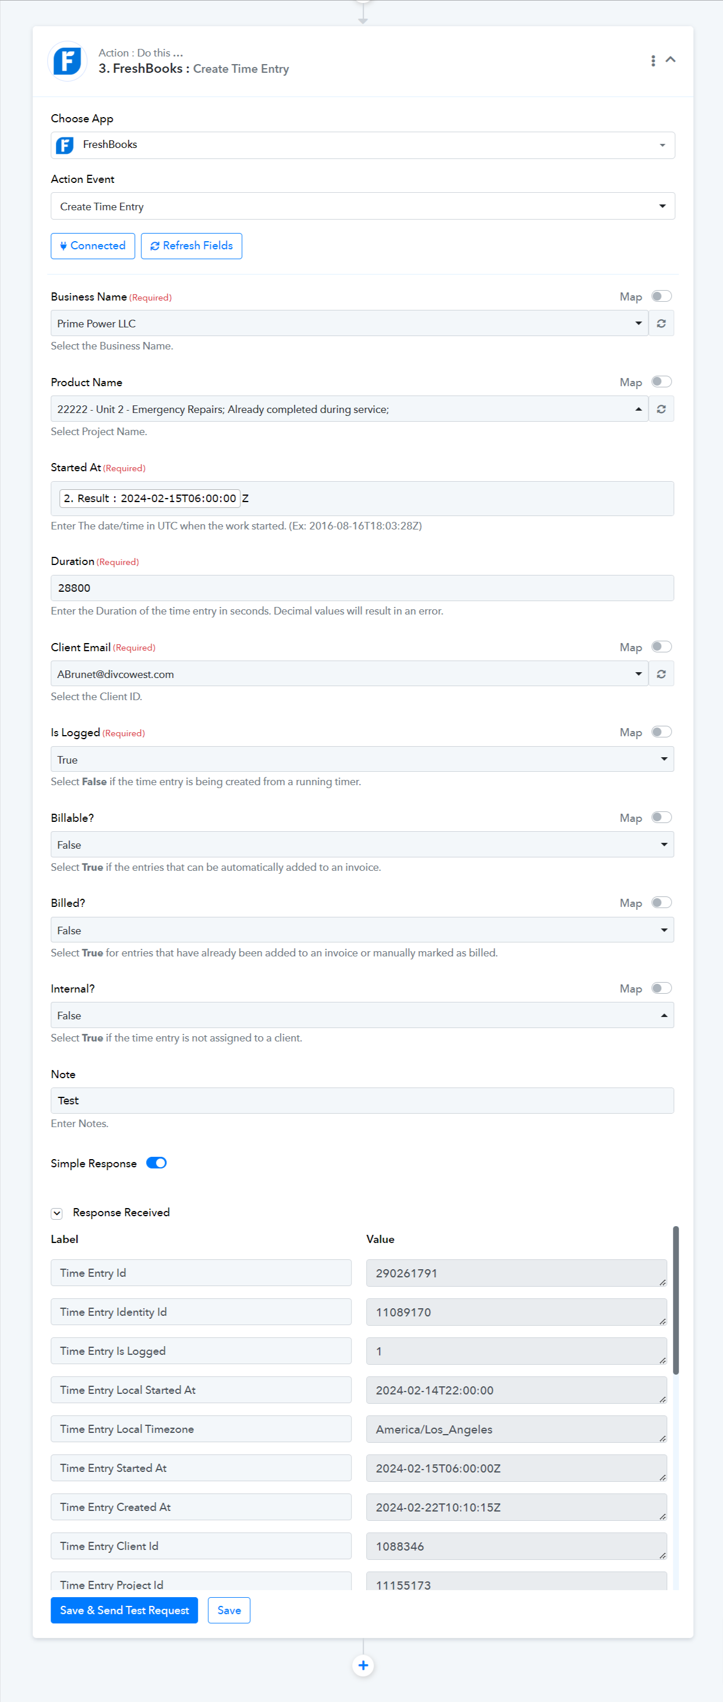723x1702 pixels.
Task: Click Save & Send Test Request
Action: pyautogui.click(x=124, y=1611)
